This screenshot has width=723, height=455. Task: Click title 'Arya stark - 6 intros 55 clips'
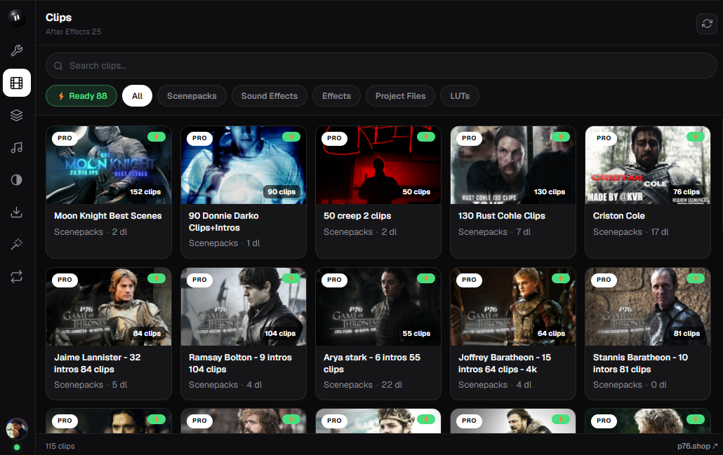click(372, 363)
